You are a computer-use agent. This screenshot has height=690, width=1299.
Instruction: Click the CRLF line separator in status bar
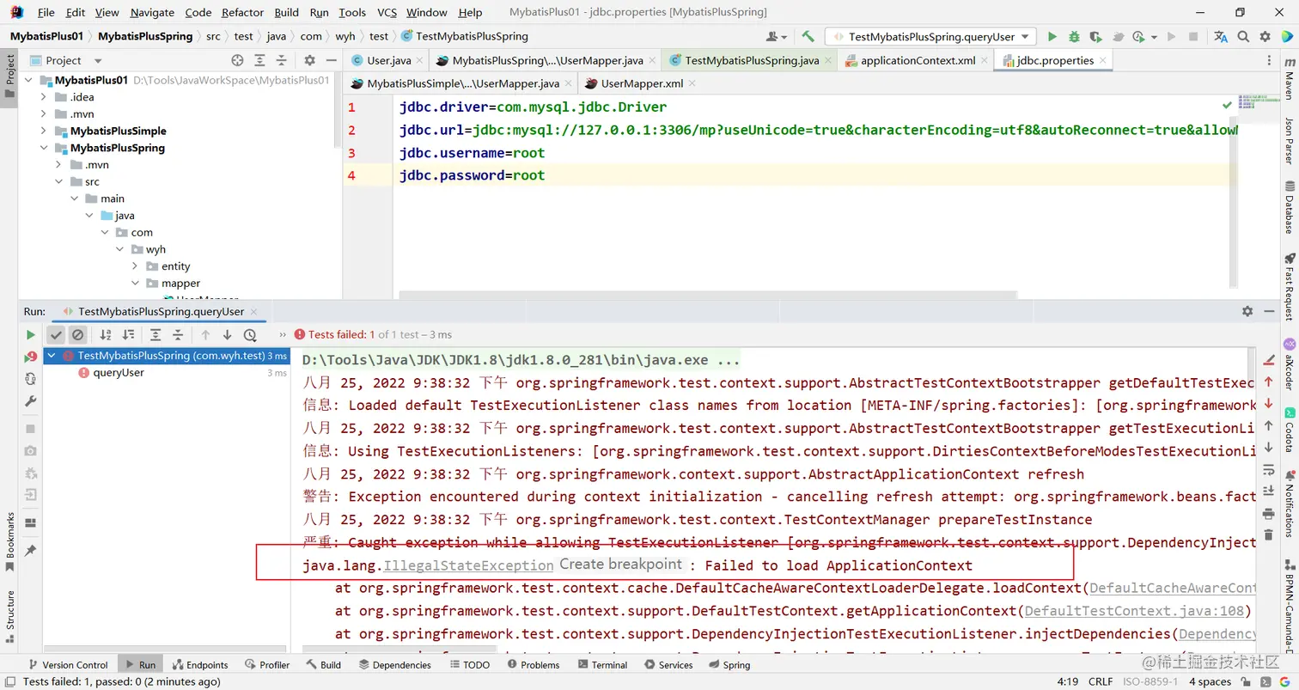[x=1101, y=681]
